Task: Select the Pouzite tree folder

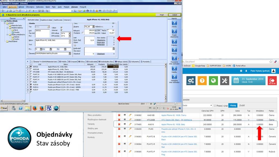Action: click(x=16, y=32)
